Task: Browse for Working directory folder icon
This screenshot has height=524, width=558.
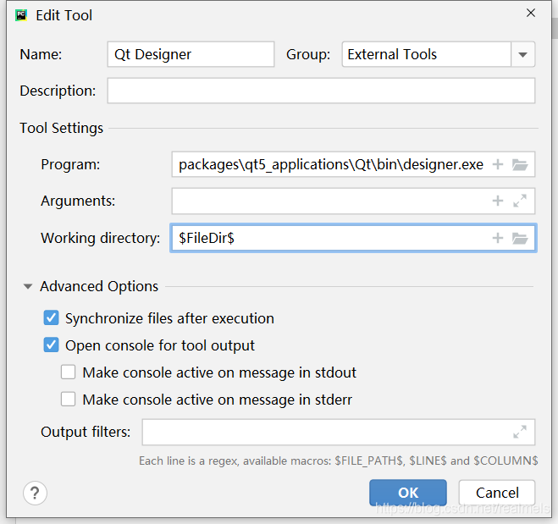Action: [x=520, y=238]
